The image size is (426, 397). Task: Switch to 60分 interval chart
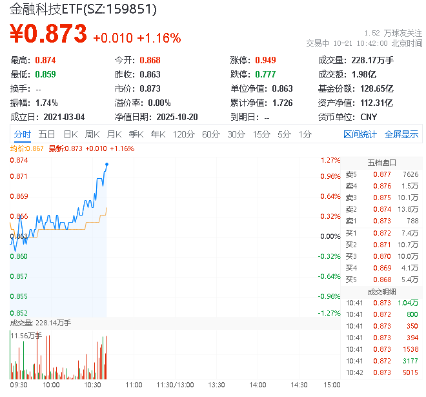click(x=211, y=134)
